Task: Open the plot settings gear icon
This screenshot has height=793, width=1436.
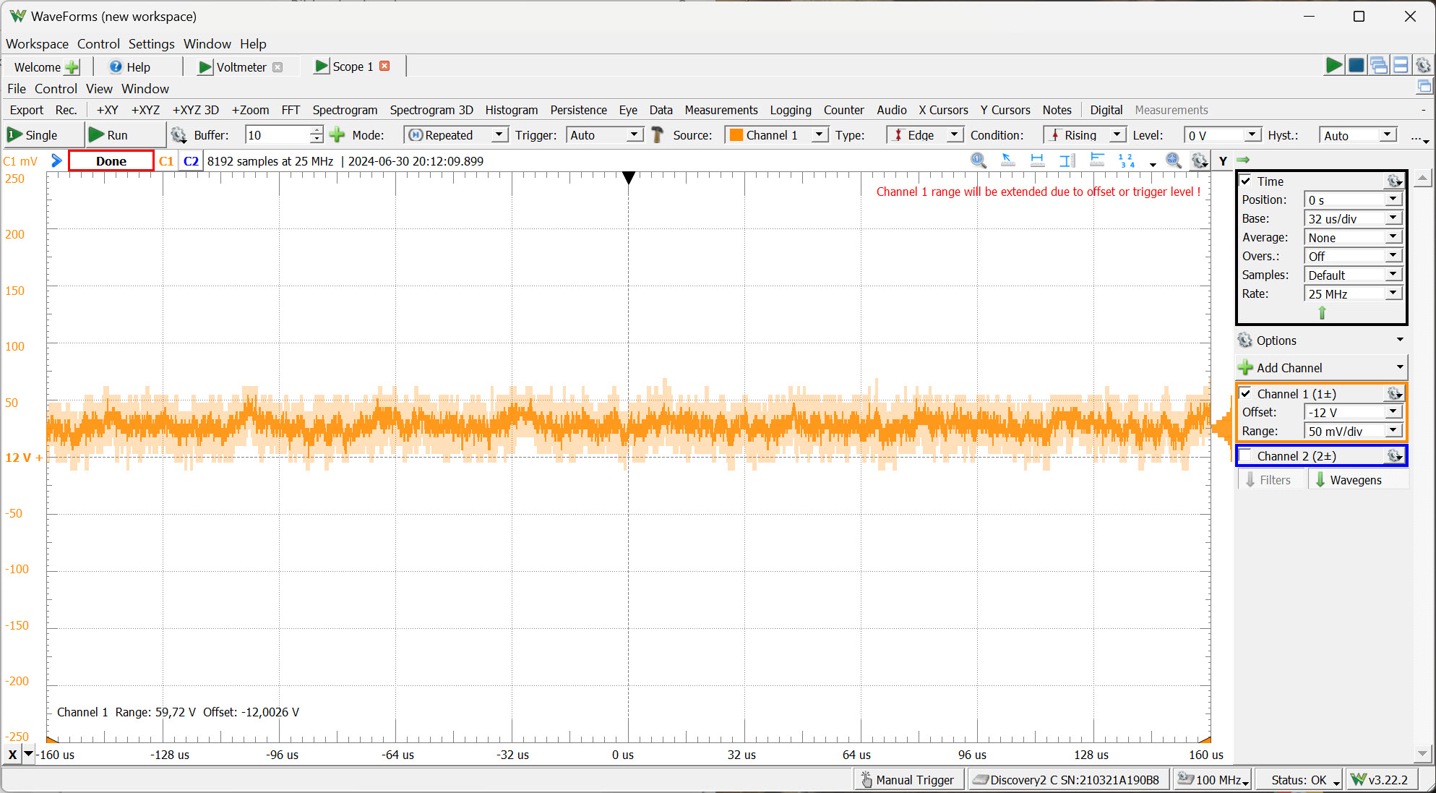Action: (x=1200, y=160)
